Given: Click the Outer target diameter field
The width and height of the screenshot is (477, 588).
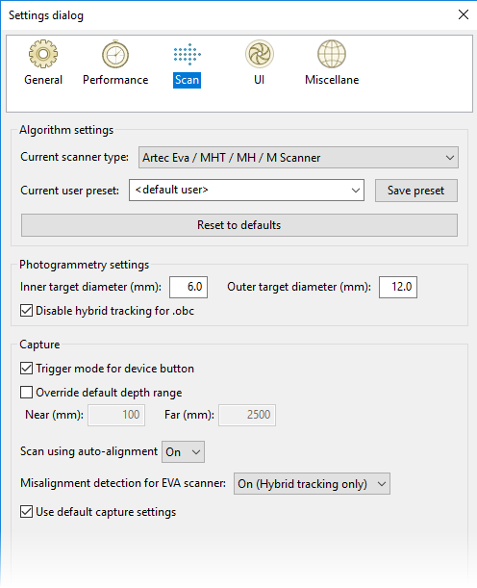Looking at the screenshot, I should coord(398,287).
